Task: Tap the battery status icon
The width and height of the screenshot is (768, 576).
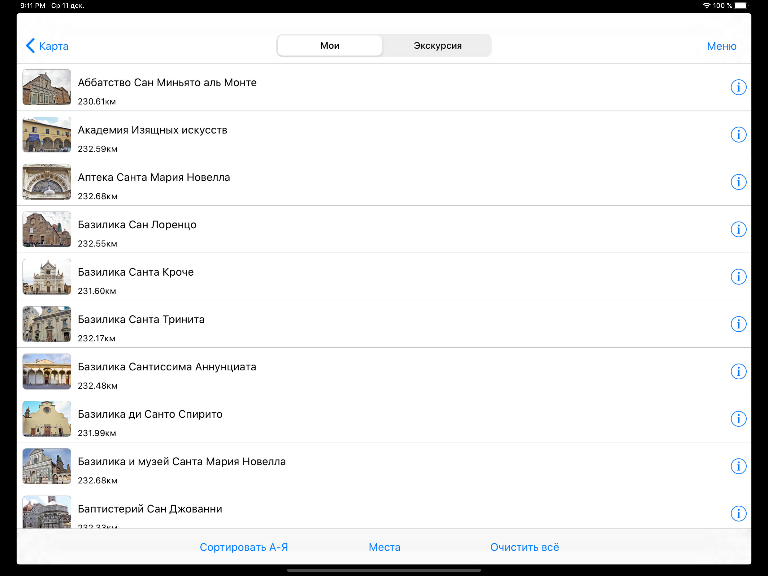Action: point(741,6)
